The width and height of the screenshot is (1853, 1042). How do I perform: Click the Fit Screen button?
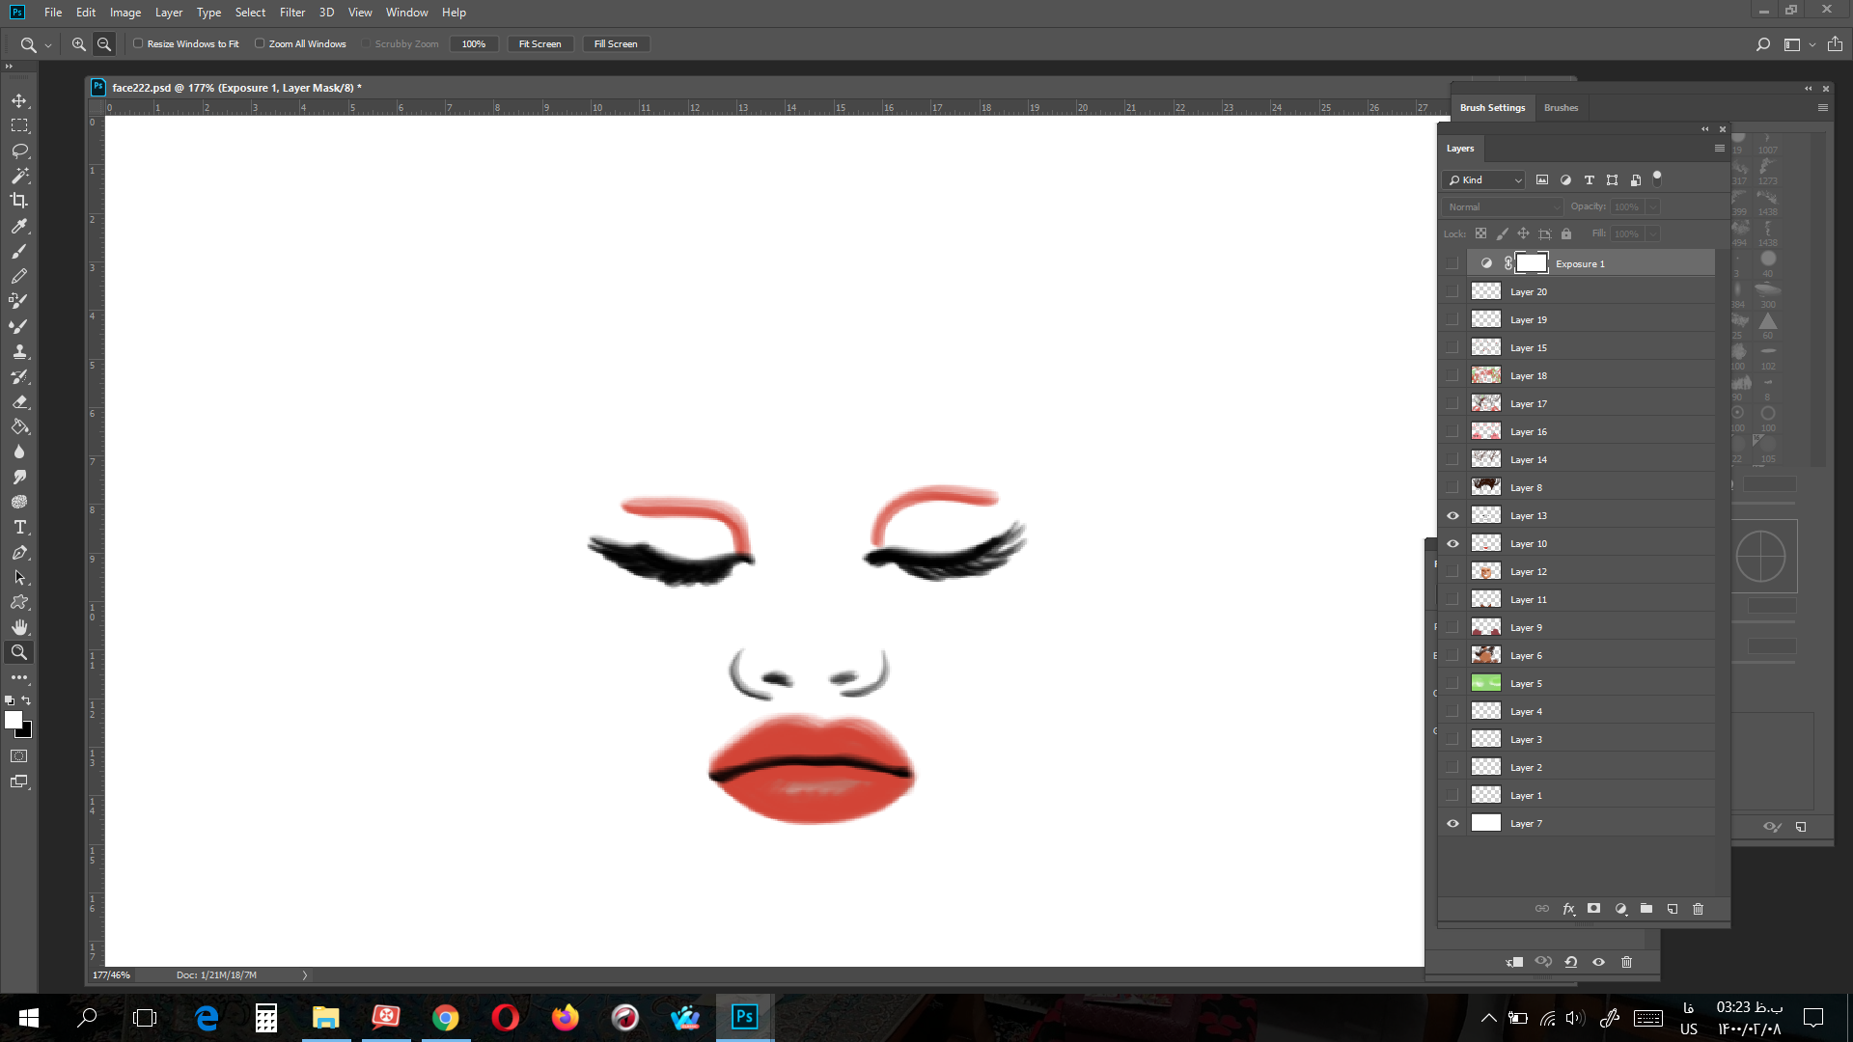(539, 44)
